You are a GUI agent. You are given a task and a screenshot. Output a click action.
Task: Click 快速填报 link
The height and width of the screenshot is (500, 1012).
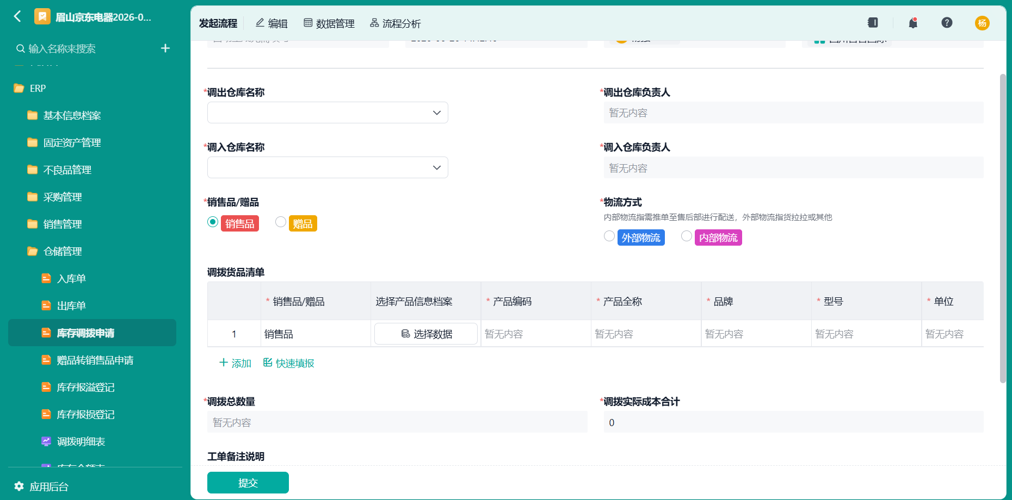[288, 363]
